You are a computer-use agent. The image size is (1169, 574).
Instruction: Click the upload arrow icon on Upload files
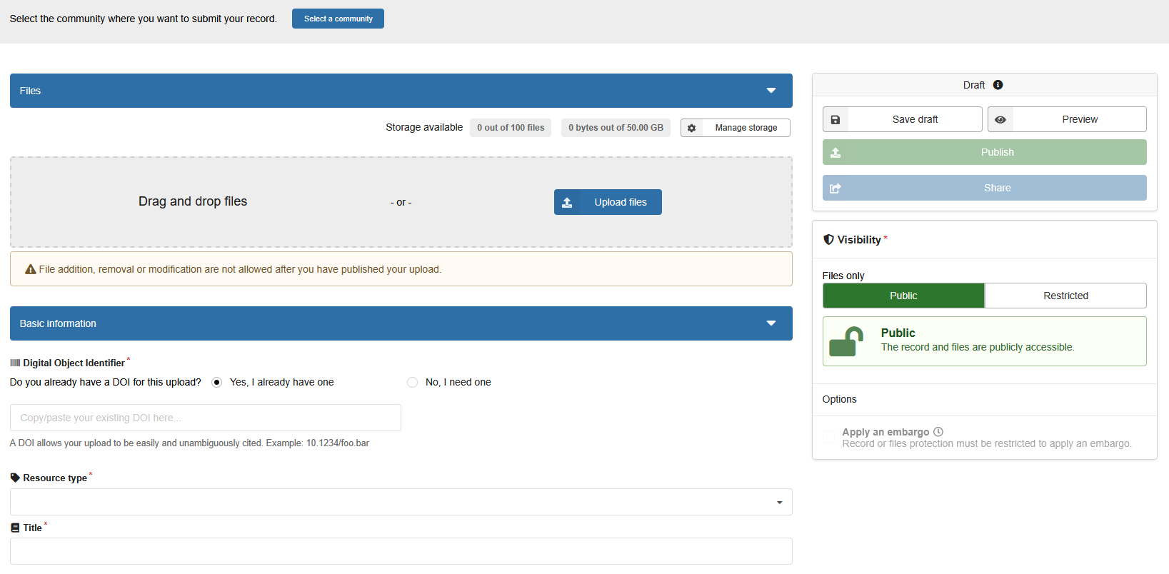pyautogui.click(x=567, y=203)
